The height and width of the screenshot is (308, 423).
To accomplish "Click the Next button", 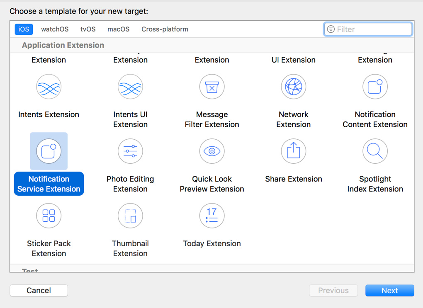I will pos(389,291).
